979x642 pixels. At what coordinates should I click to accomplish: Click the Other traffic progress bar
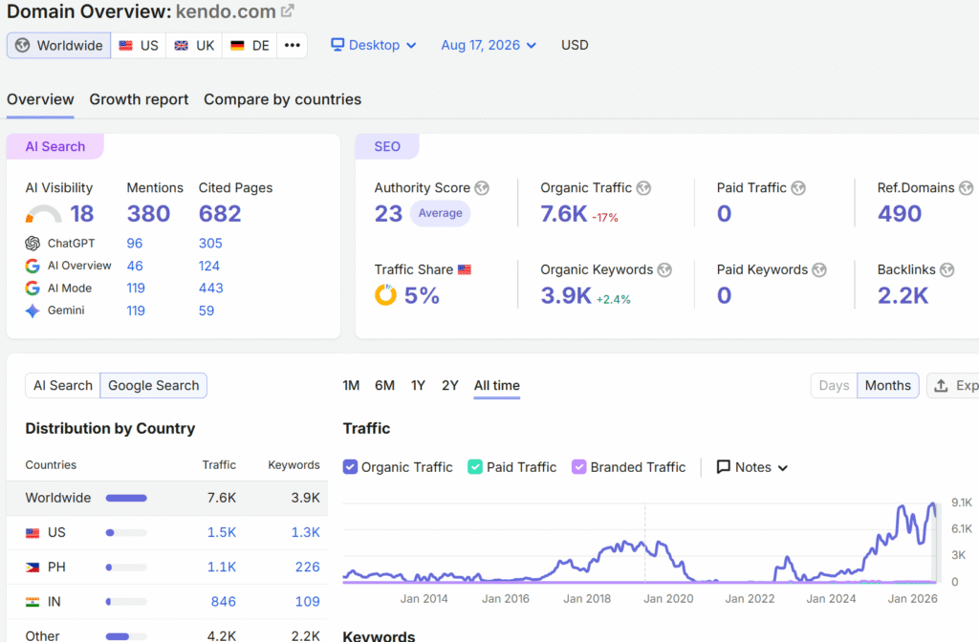tap(126, 636)
